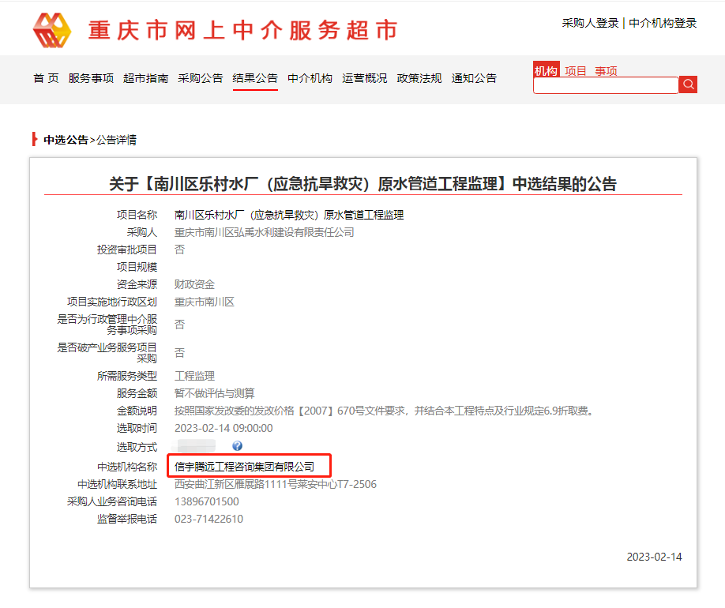
Task: Switch search scope to 项目
Action: coord(575,70)
